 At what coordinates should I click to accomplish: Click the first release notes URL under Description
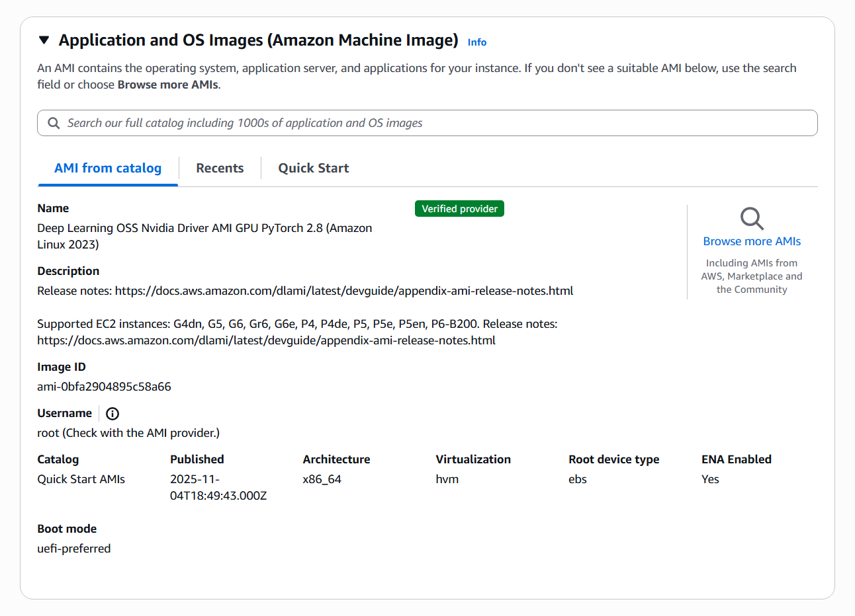coord(344,291)
